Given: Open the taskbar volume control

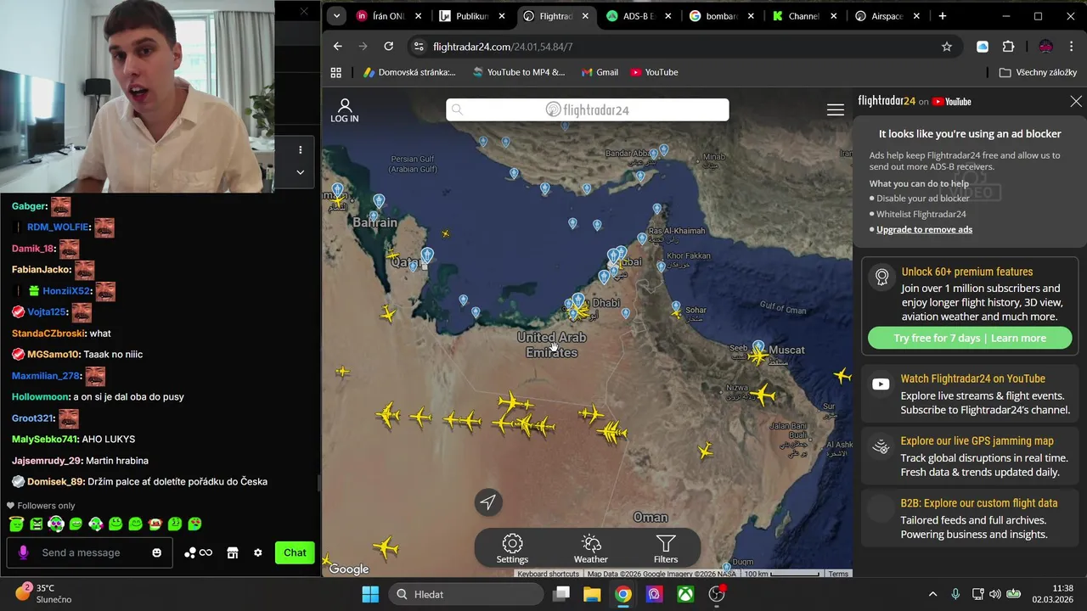Looking at the screenshot, I should click(x=994, y=594).
